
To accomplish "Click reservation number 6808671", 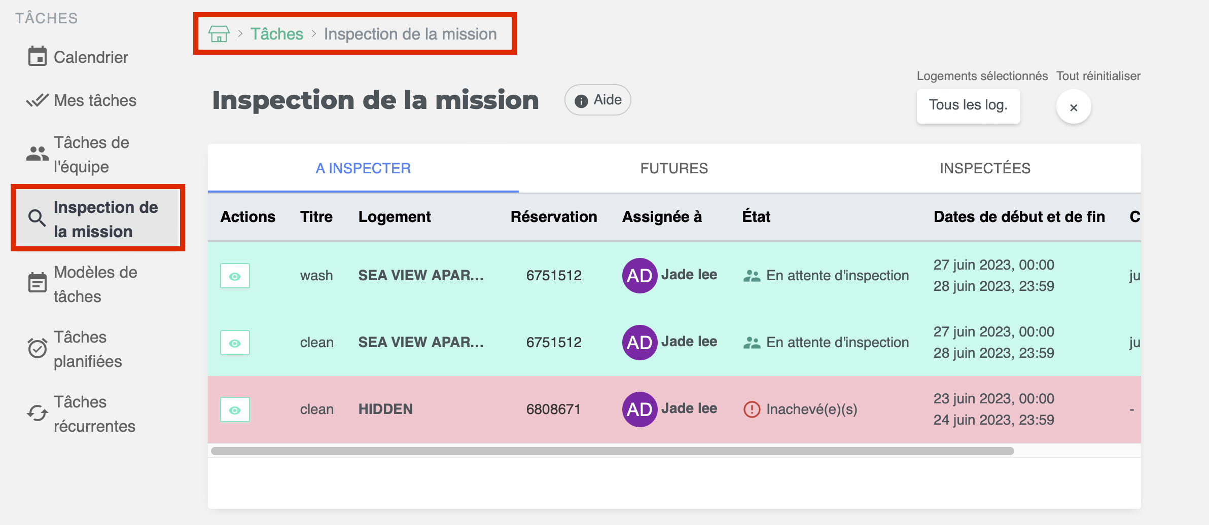I will [553, 409].
